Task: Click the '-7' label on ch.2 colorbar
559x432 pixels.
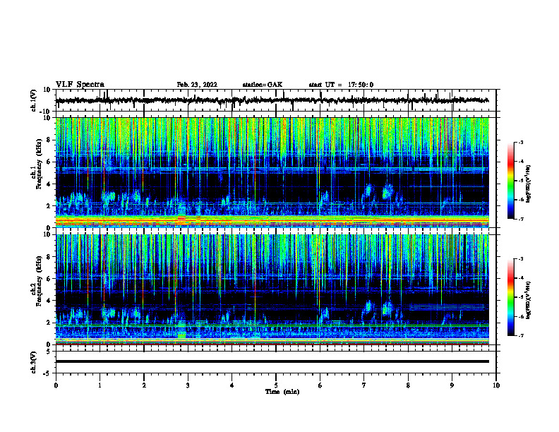Action: [520, 336]
